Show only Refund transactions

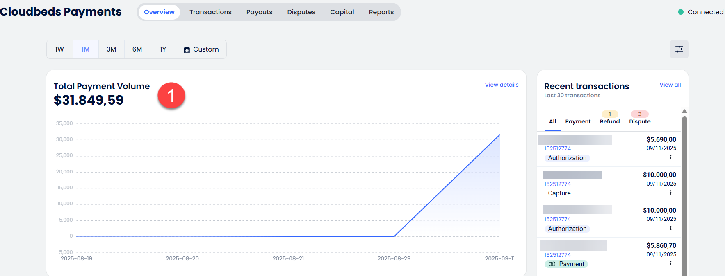tap(610, 121)
